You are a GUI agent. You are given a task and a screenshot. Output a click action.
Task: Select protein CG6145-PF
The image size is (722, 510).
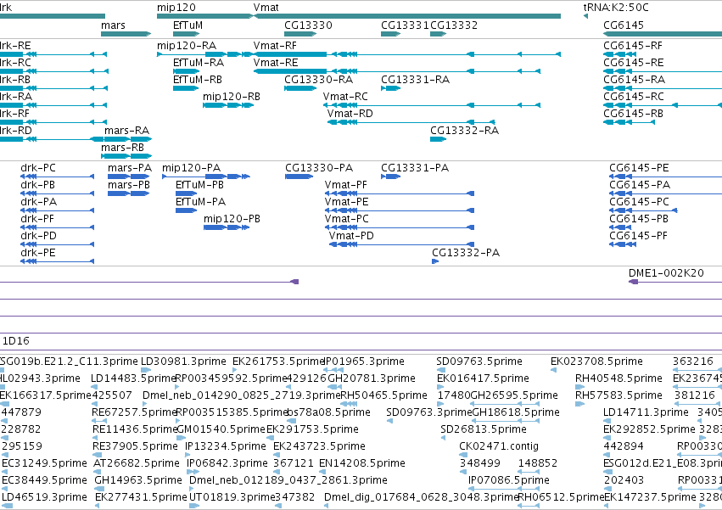point(623,244)
